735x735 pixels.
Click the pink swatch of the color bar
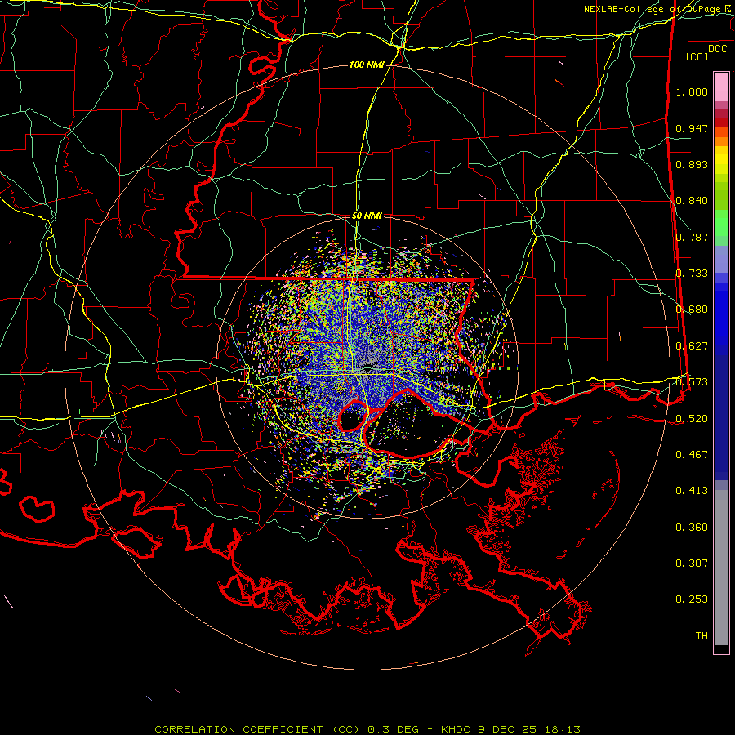(x=721, y=87)
